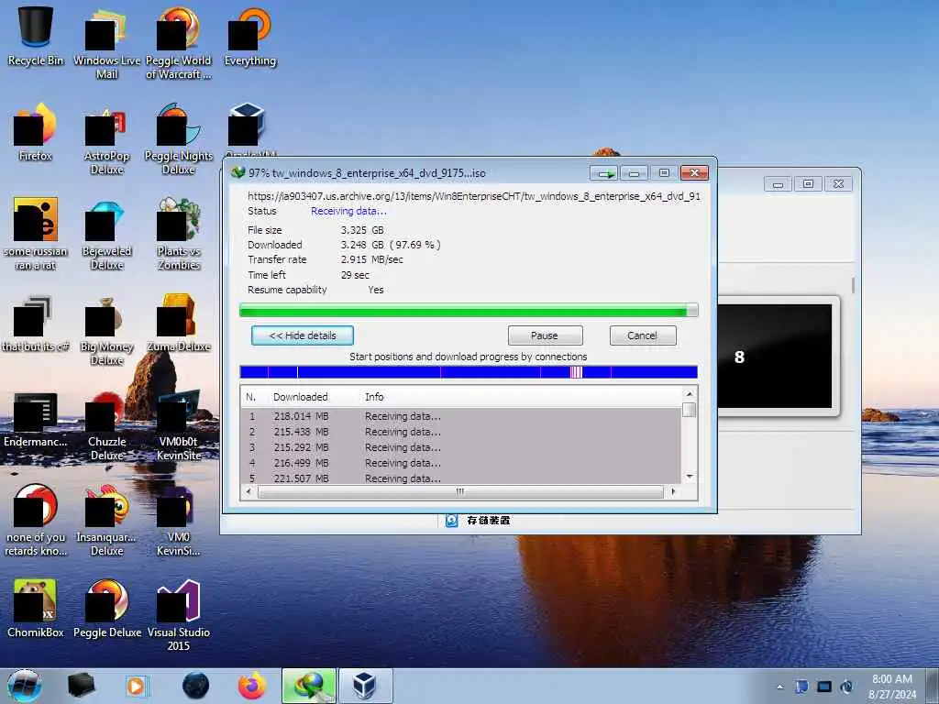Expand hidden system tray icons arrow

coord(779,687)
